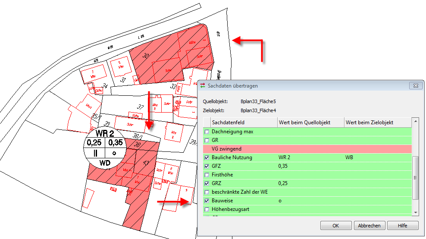
Task: Click the list scrollbar down arrow
Action: [x=415, y=212]
